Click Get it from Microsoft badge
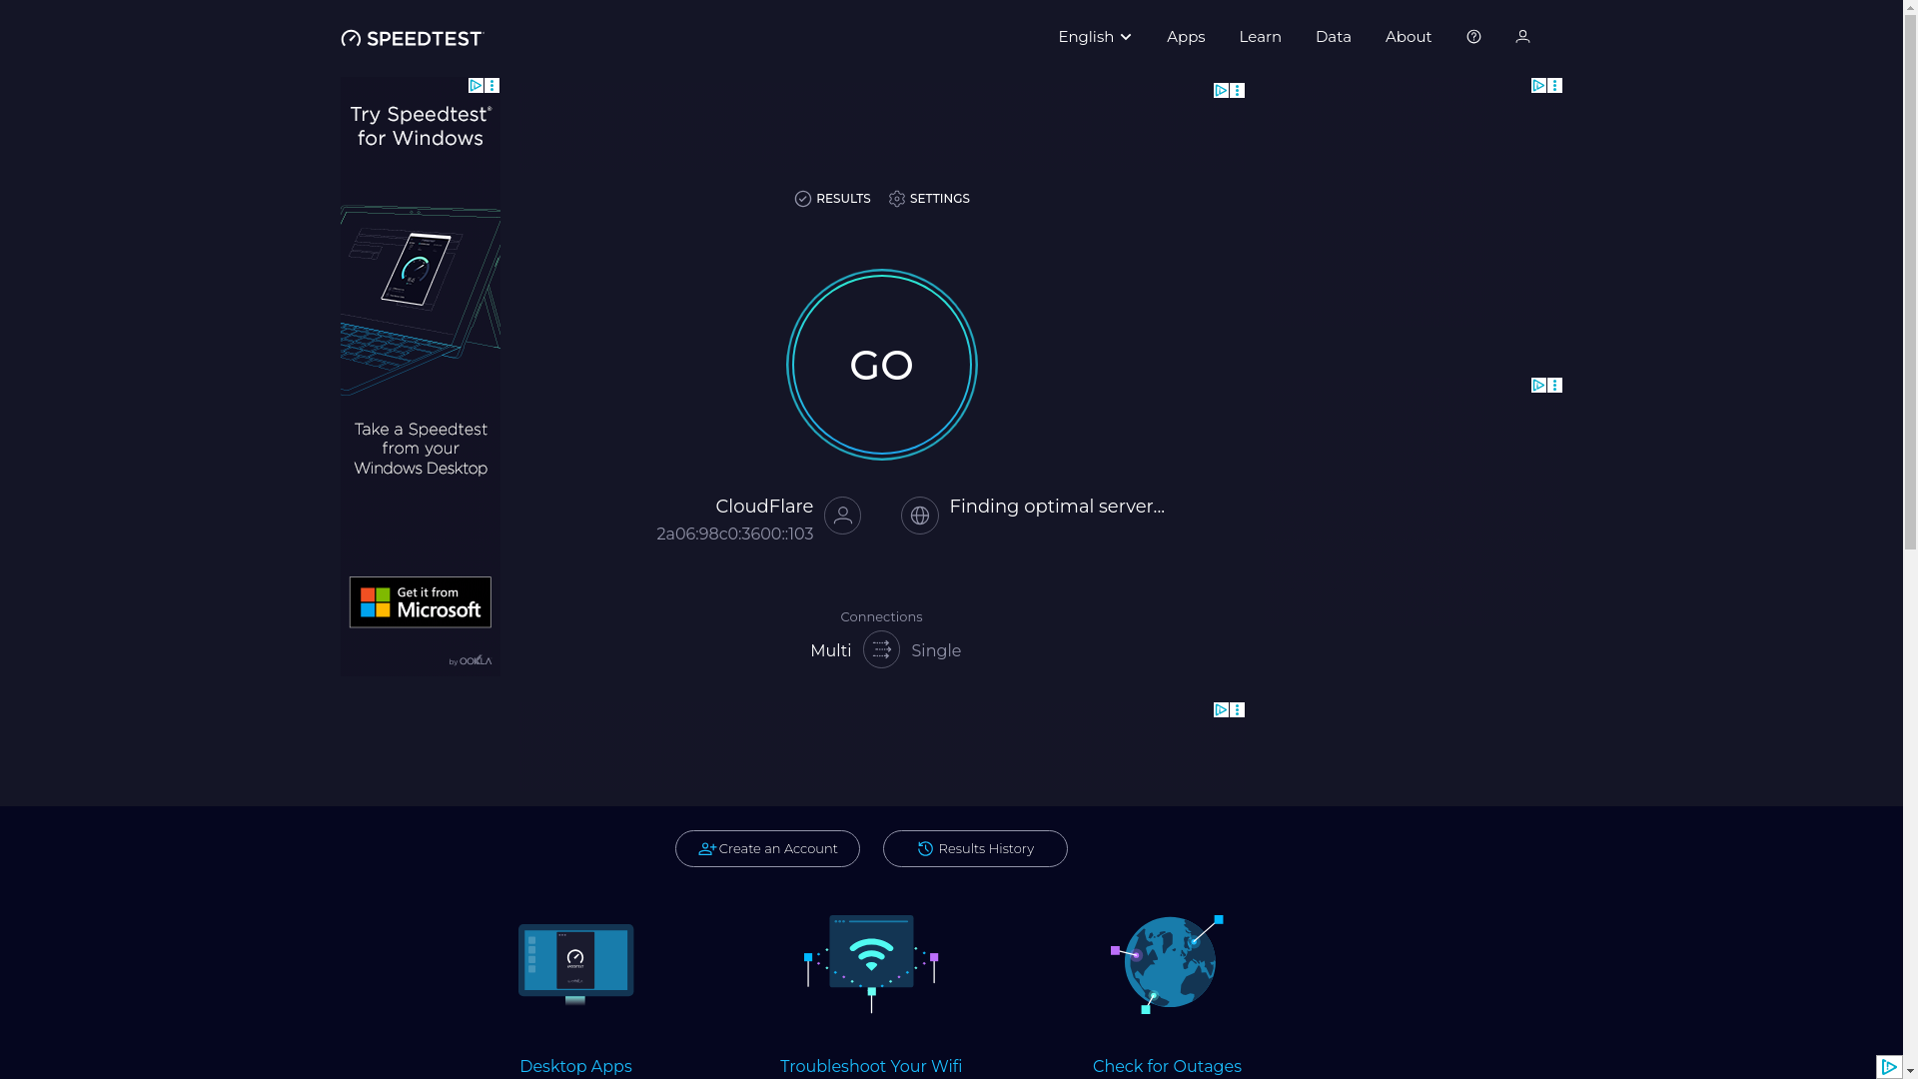The width and height of the screenshot is (1918, 1079). click(x=420, y=602)
